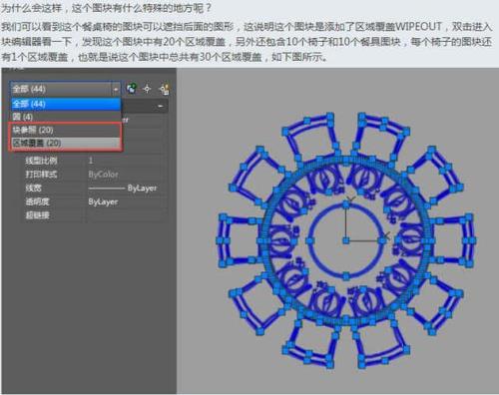Collapse the property section with the minus button

(161, 106)
